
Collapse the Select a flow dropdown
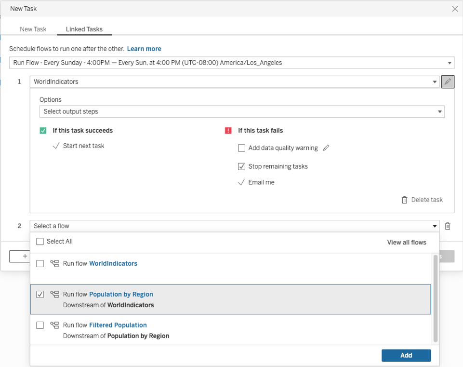point(235,226)
